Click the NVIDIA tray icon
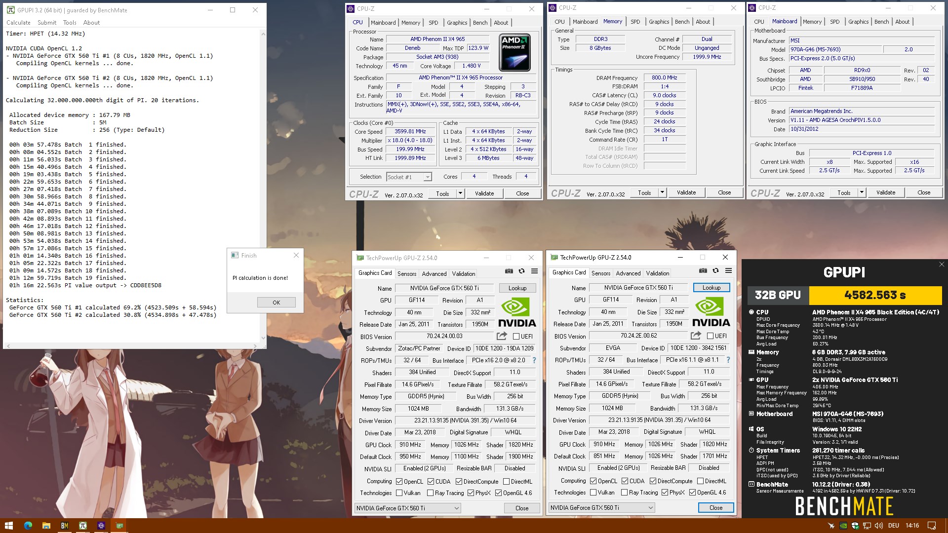Image resolution: width=948 pixels, height=533 pixels. (x=844, y=526)
